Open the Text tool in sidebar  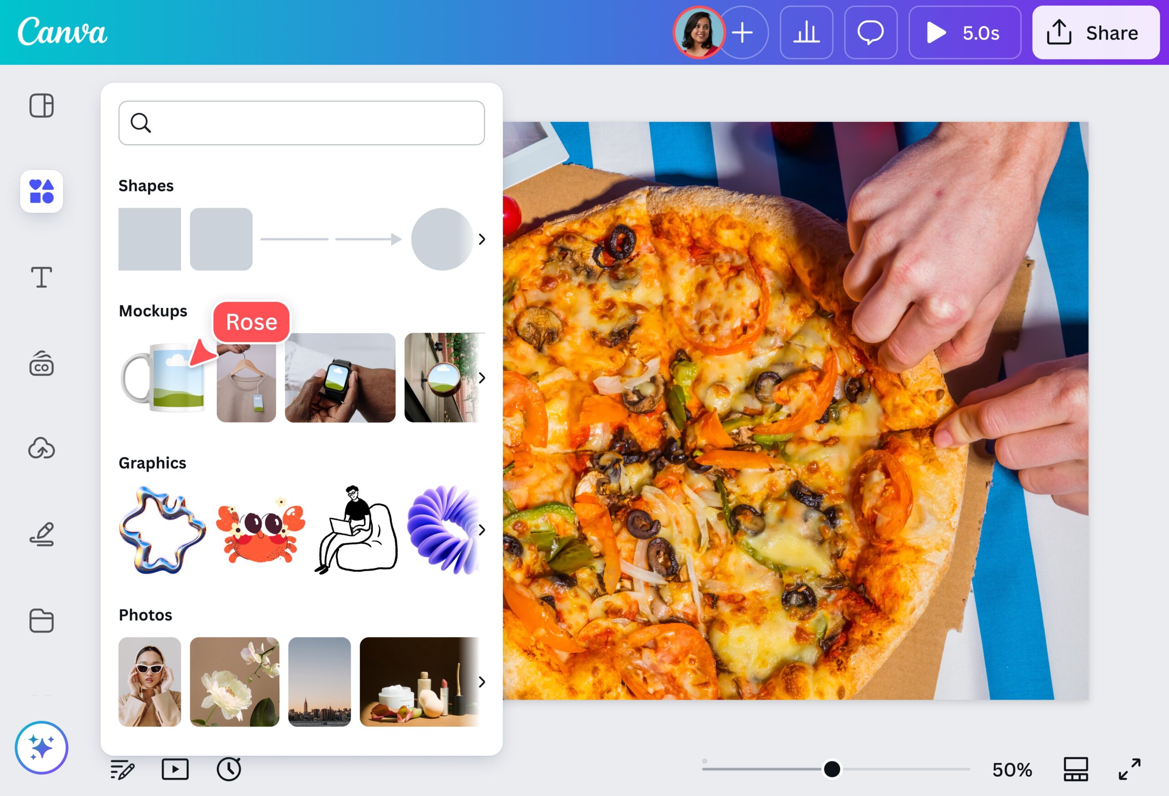click(x=41, y=277)
